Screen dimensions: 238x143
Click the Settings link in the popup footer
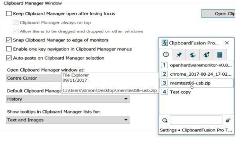click(168, 130)
